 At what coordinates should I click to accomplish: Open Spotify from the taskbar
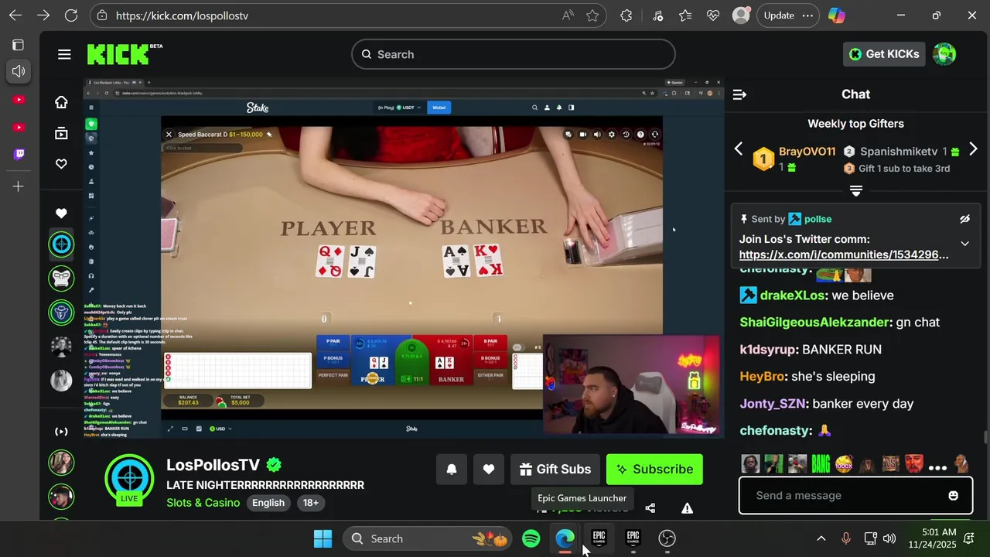tap(531, 538)
